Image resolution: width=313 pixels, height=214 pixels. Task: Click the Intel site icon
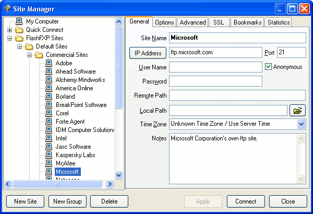(x=49, y=138)
